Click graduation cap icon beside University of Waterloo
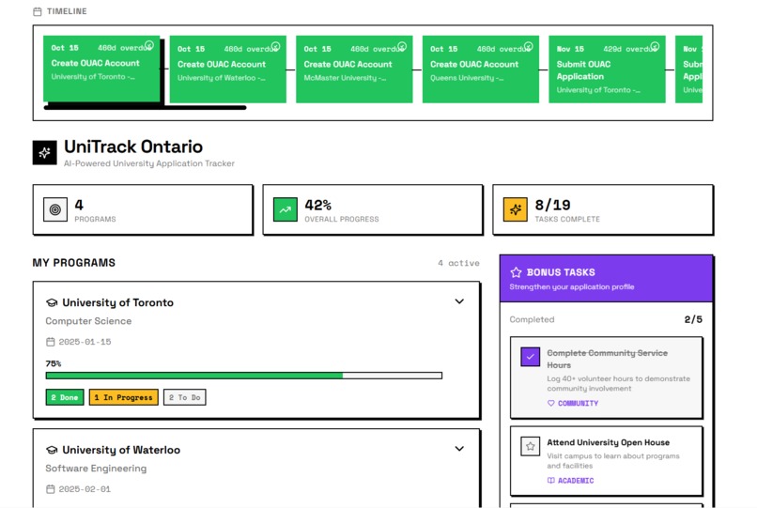Screen dimensions: 757x508 (52, 450)
